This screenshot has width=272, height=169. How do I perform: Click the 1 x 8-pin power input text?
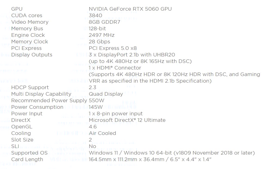point(116,114)
